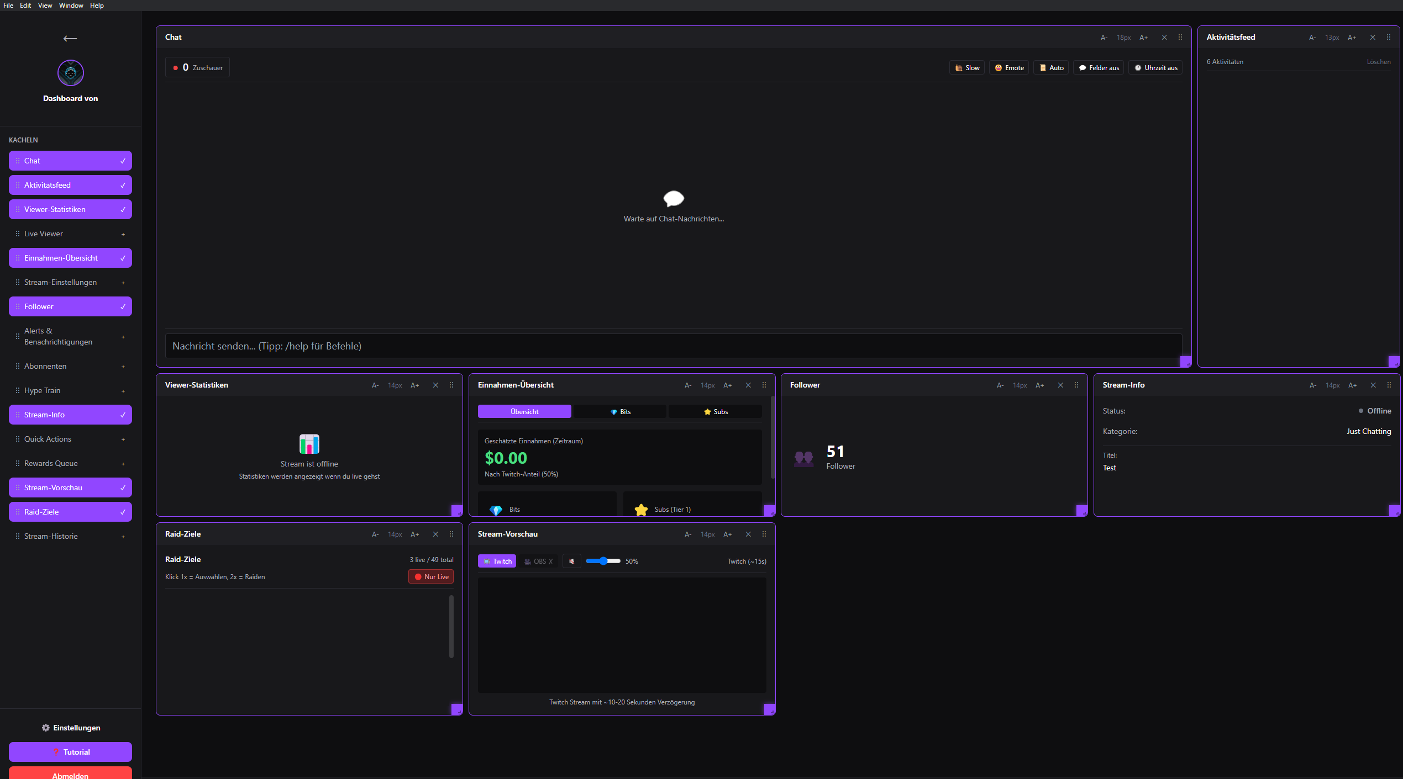
Task: Close the Follower panel with its X
Action: [1060, 385]
